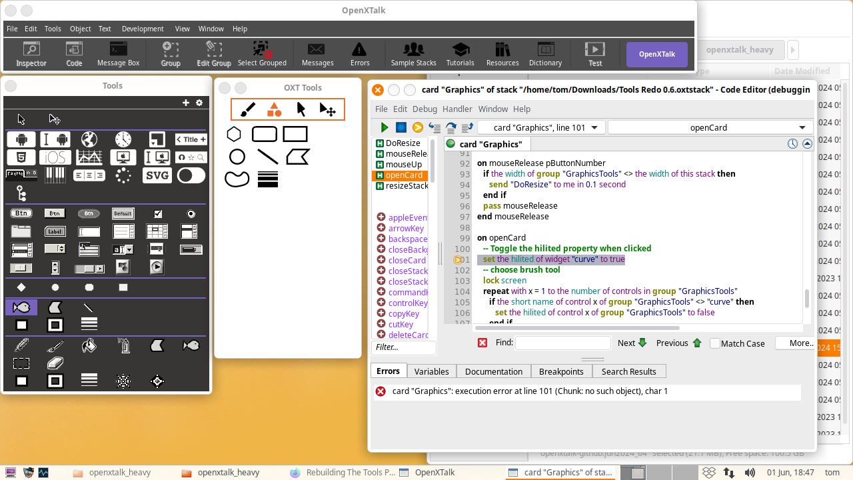This screenshot has height=480, width=853.
Task: Choose the SVG icon widget in Tools
Action: (x=157, y=175)
